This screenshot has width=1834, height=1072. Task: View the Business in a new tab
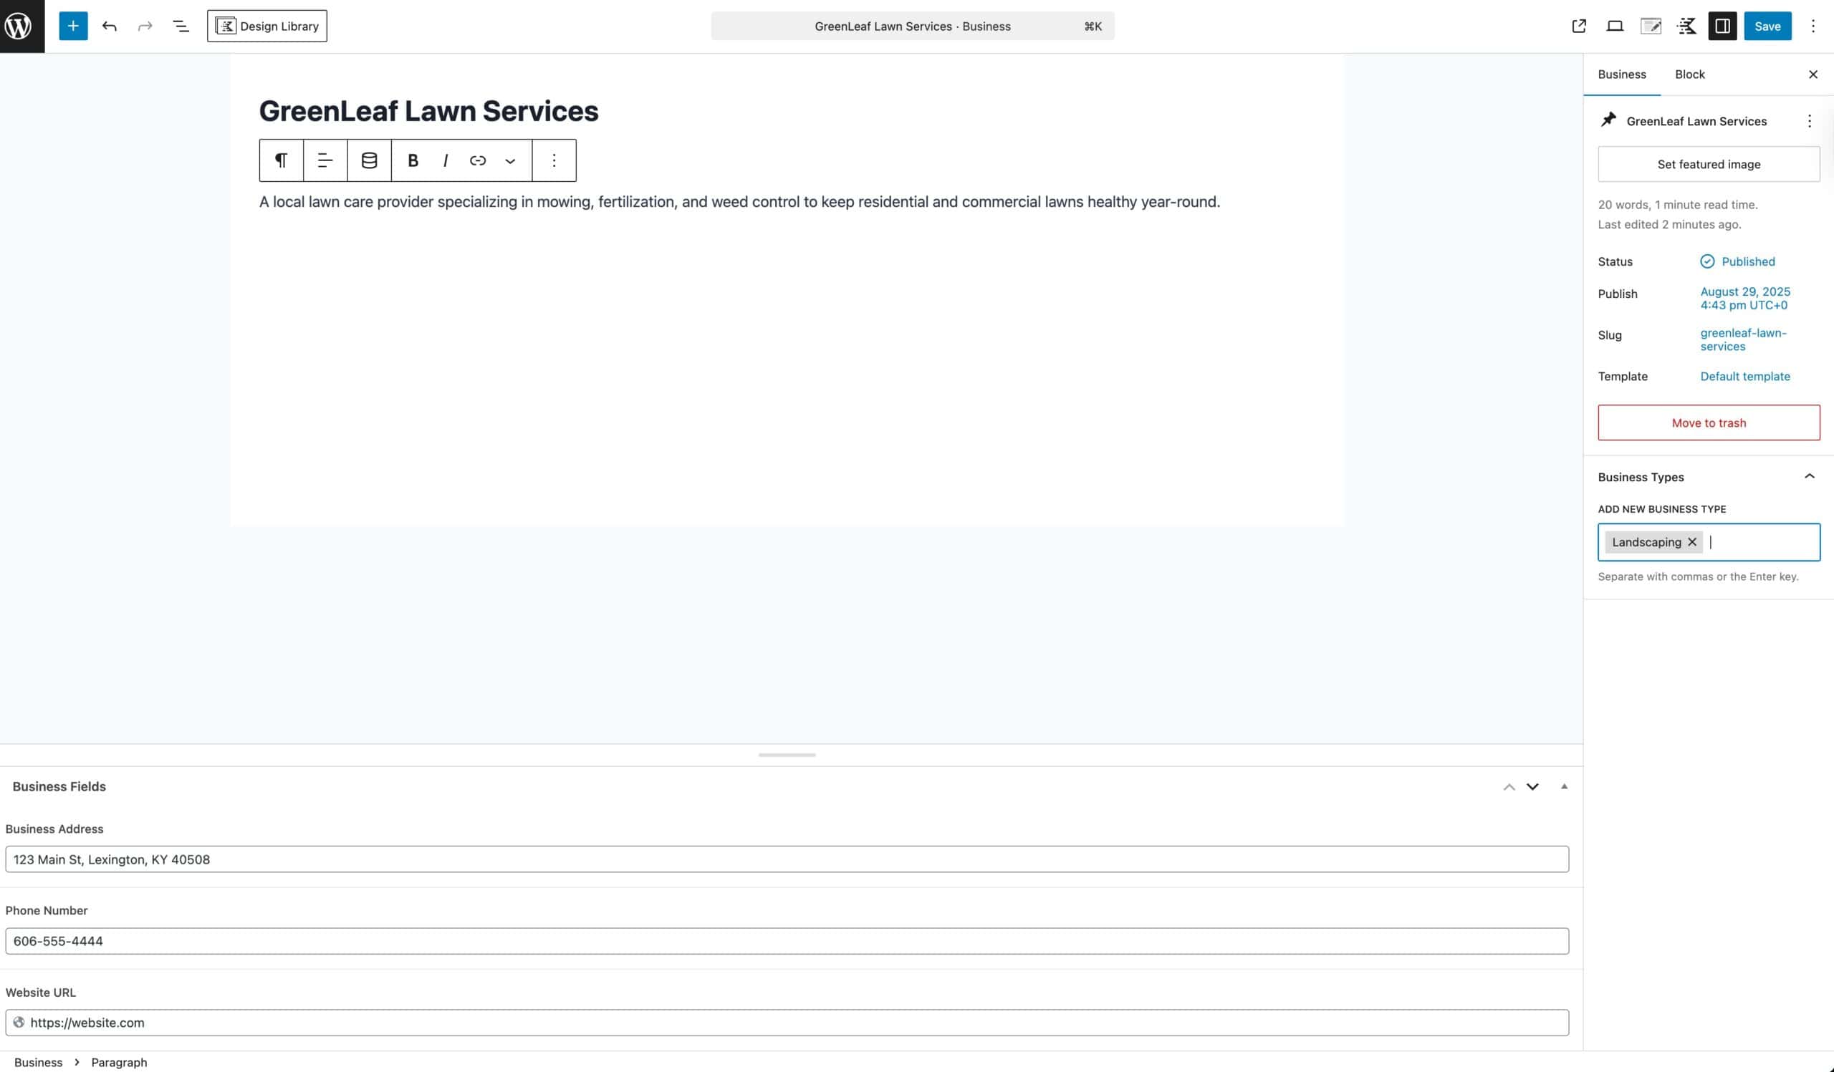coord(1578,26)
